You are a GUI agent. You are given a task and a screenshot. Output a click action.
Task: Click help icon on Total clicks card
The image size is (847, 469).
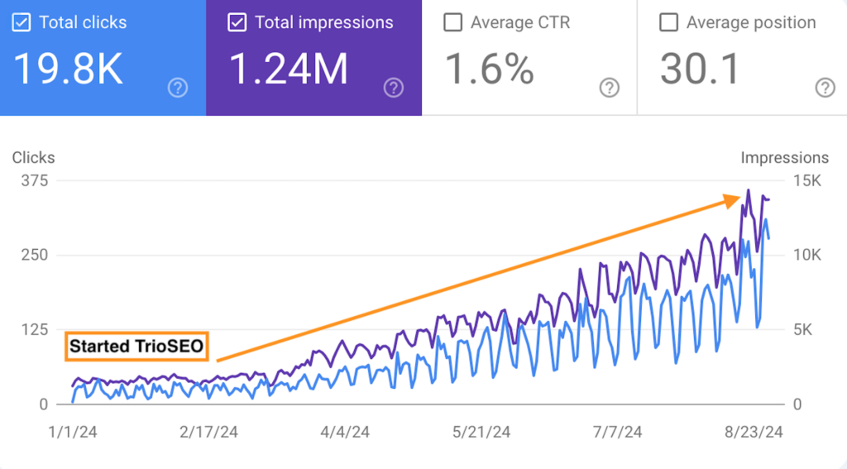click(x=178, y=88)
